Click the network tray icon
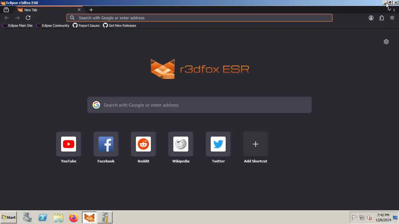399x224 pixels. click(362, 217)
